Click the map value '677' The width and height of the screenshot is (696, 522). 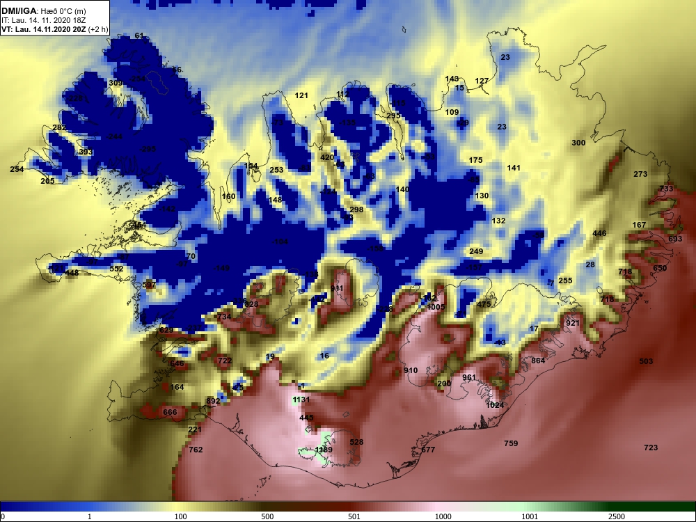(428, 449)
